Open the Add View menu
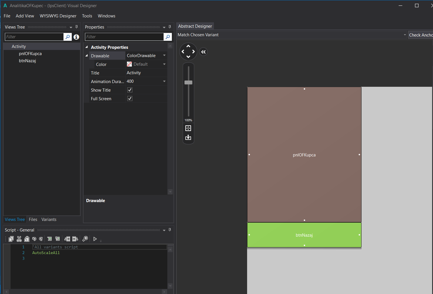Screen dimensions: 433x294 [x=25, y=16]
